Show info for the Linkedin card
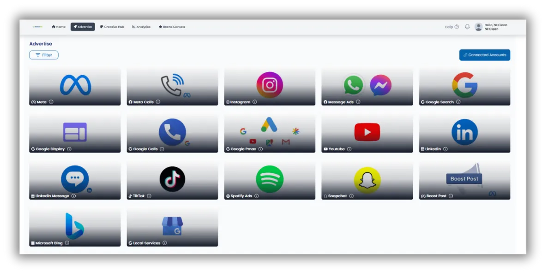Viewport: 542px width, 271px height. pyautogui.click(x=445, y=149)
